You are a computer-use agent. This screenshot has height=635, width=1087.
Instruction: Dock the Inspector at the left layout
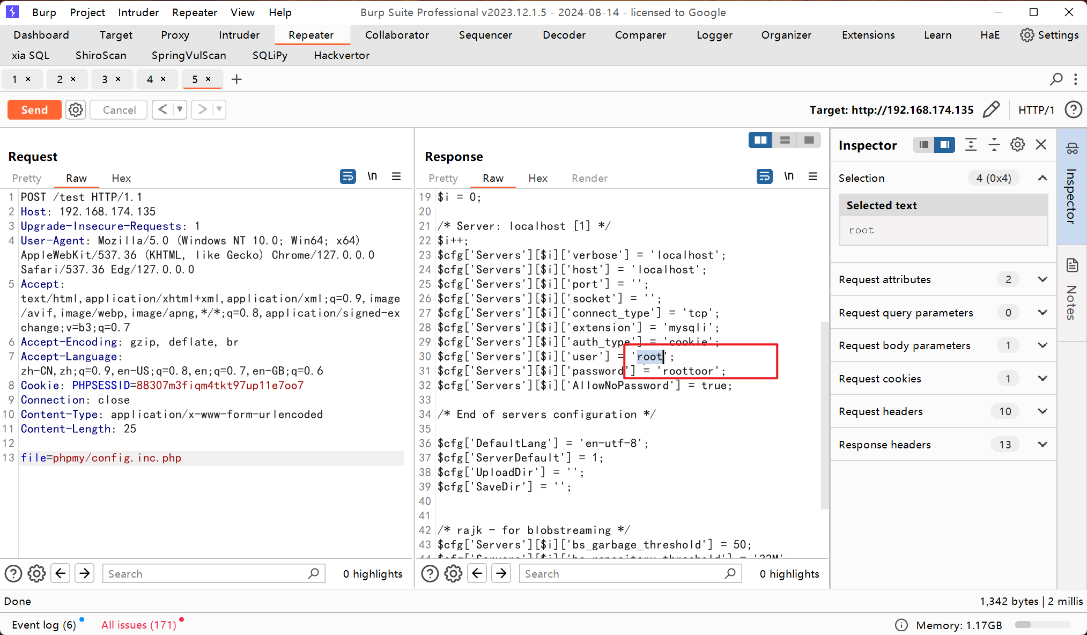[x=924, y=145]
